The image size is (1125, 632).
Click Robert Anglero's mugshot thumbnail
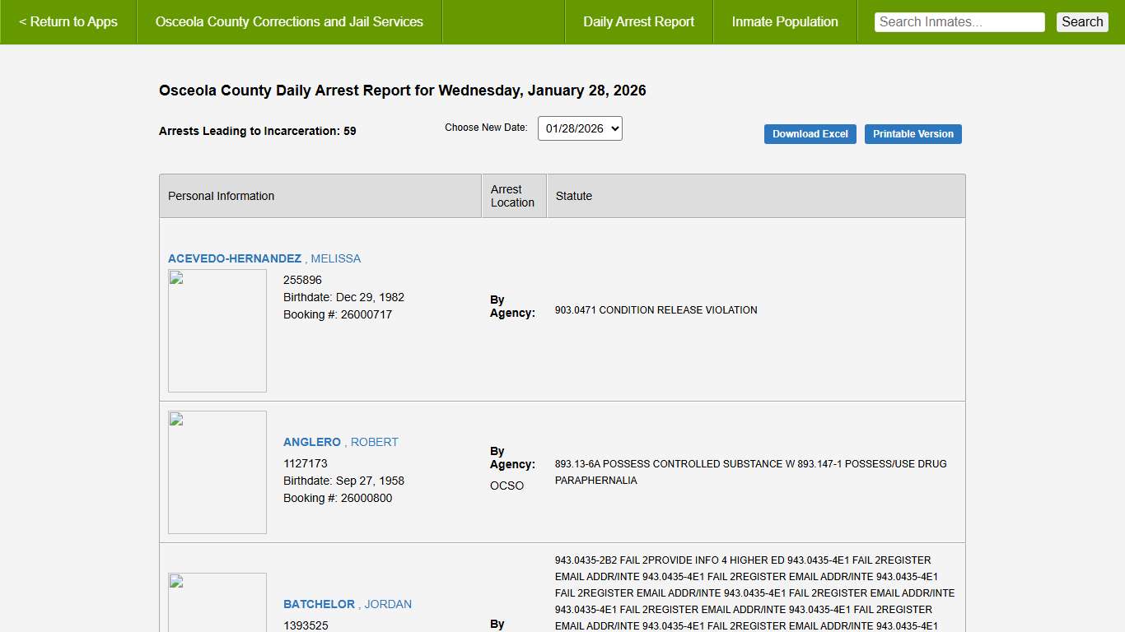click(x=217, y=472)
